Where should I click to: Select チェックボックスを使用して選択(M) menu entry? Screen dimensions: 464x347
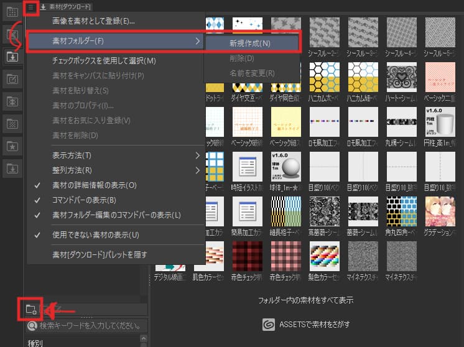[104, 61]
